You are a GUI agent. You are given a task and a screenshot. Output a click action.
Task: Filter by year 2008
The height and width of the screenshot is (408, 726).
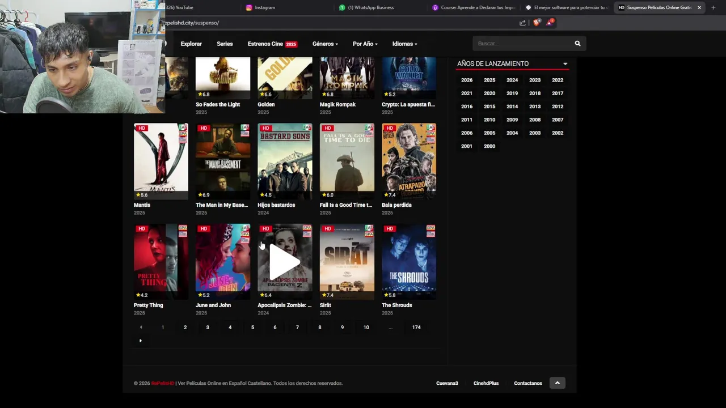(x=535, y=120)
